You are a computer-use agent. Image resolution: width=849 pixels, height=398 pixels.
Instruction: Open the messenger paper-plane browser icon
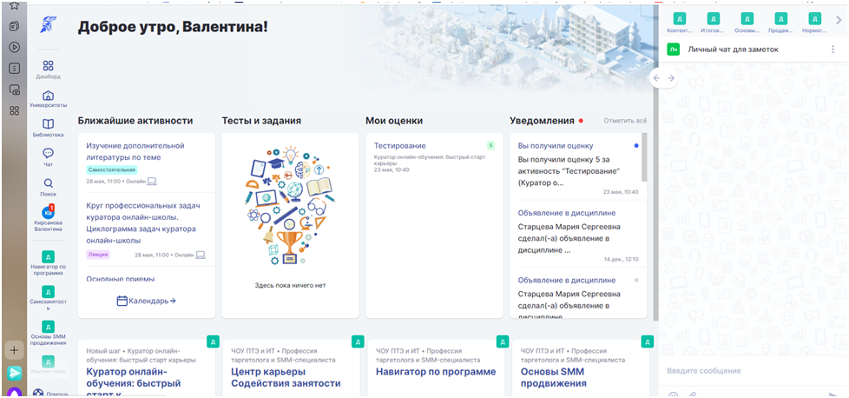(x=14, y=373)
